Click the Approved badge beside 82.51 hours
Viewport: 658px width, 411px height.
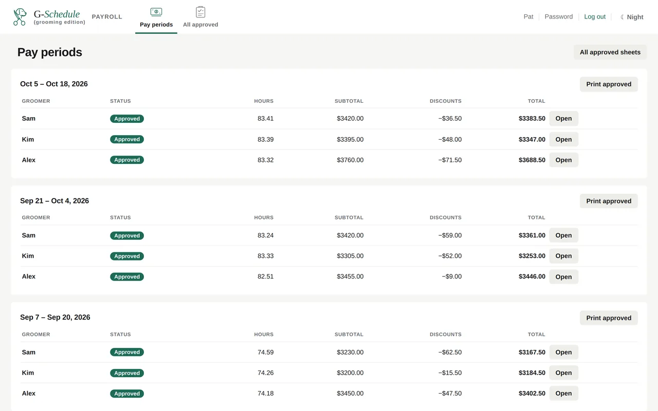127,277
